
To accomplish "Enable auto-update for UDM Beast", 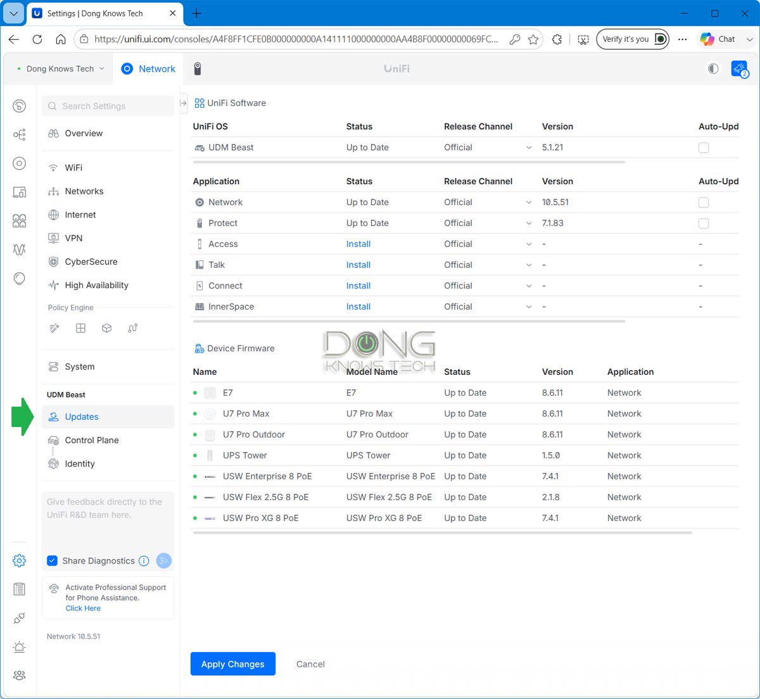I will [x=704, y=148].
